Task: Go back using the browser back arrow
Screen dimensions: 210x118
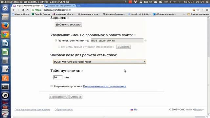Action: [13, 10]
